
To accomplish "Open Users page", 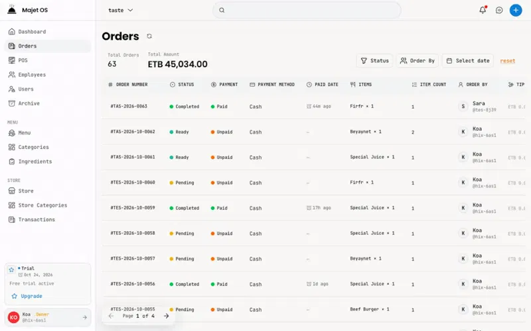I will click(47, 89).
